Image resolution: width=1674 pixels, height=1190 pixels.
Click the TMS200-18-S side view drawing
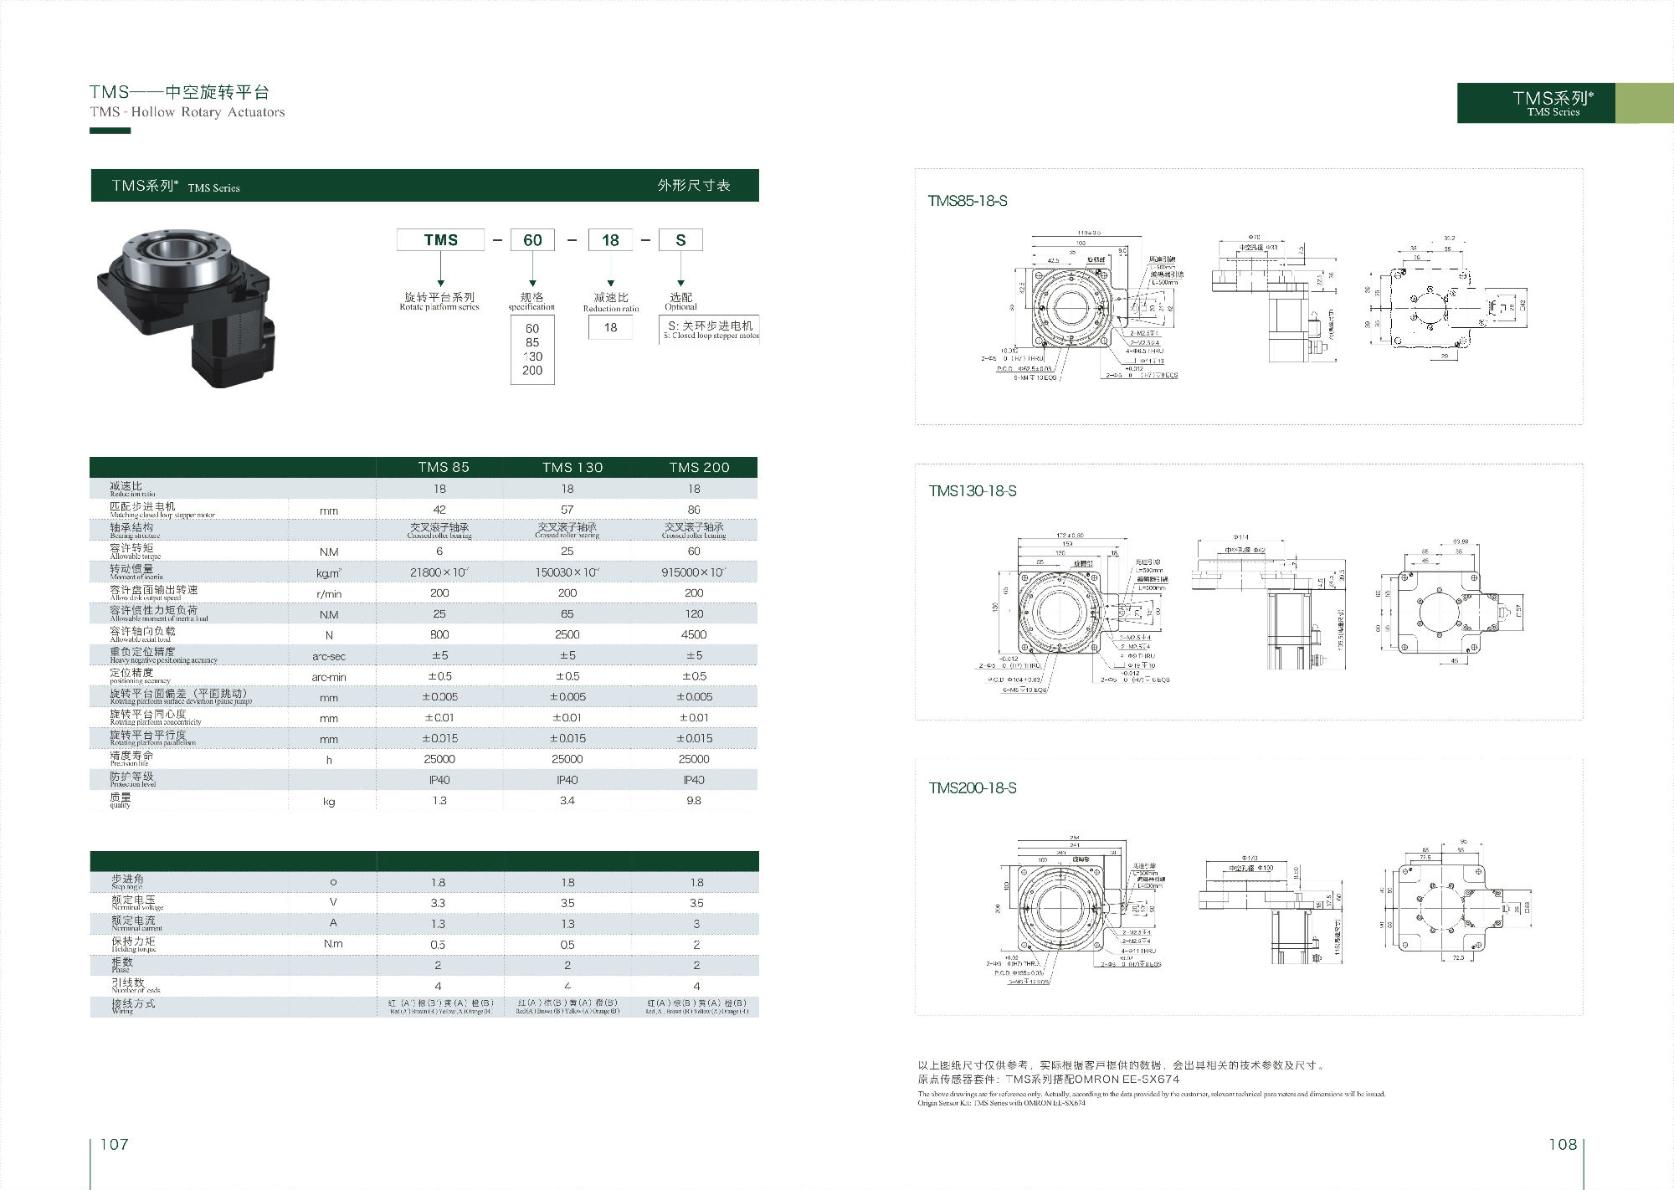click(1271, 908)
